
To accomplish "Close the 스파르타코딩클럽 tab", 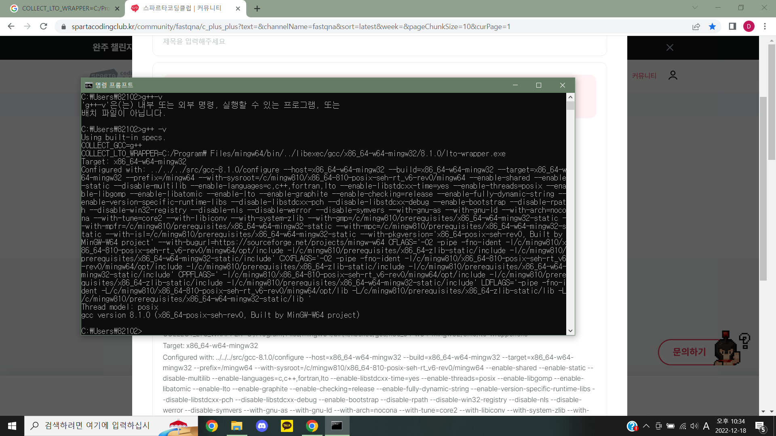I will click(238, 8).
